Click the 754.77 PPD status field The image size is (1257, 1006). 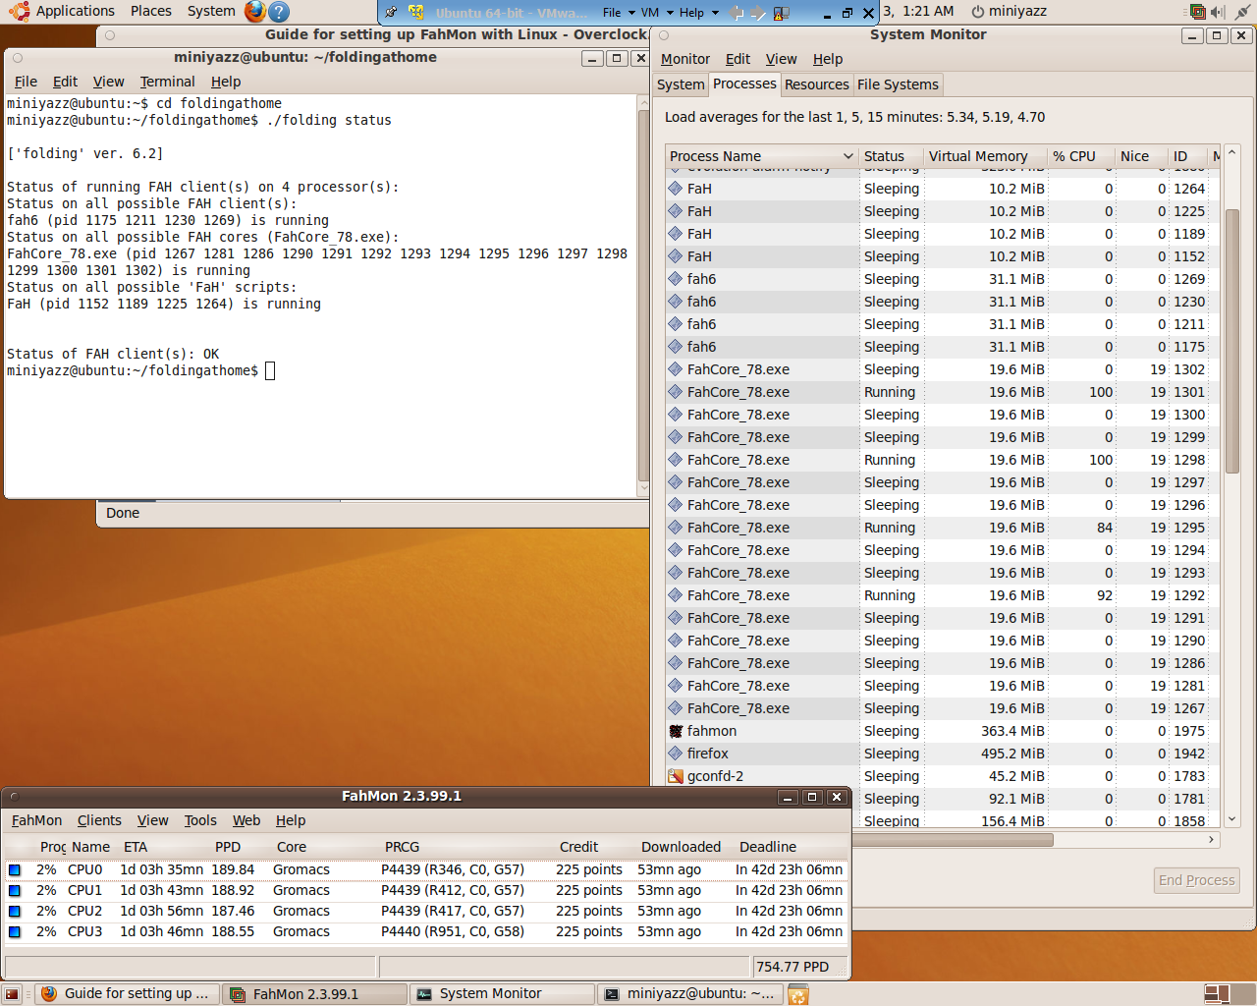click(x=799, y=967)
